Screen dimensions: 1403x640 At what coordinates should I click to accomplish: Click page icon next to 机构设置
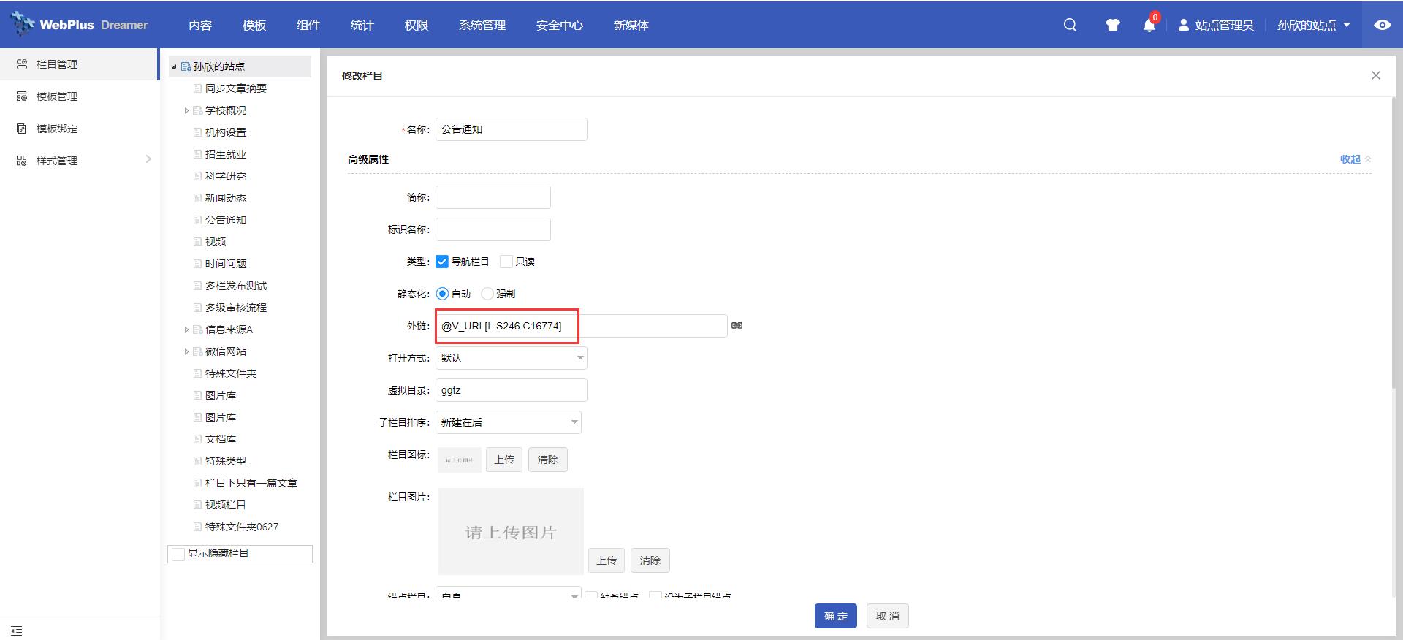coord(197,132)
